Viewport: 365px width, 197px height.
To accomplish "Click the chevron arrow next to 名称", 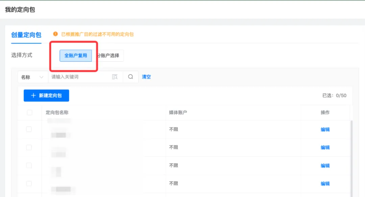I will coord(42,77).
